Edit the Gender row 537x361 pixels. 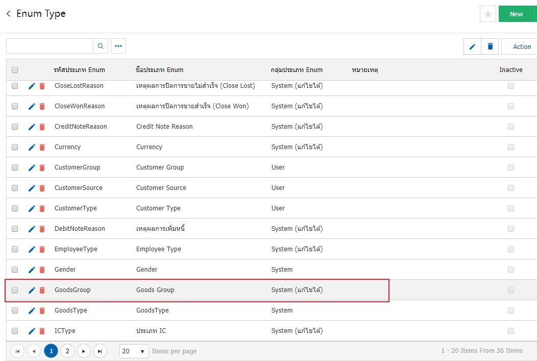pos(32,270)
